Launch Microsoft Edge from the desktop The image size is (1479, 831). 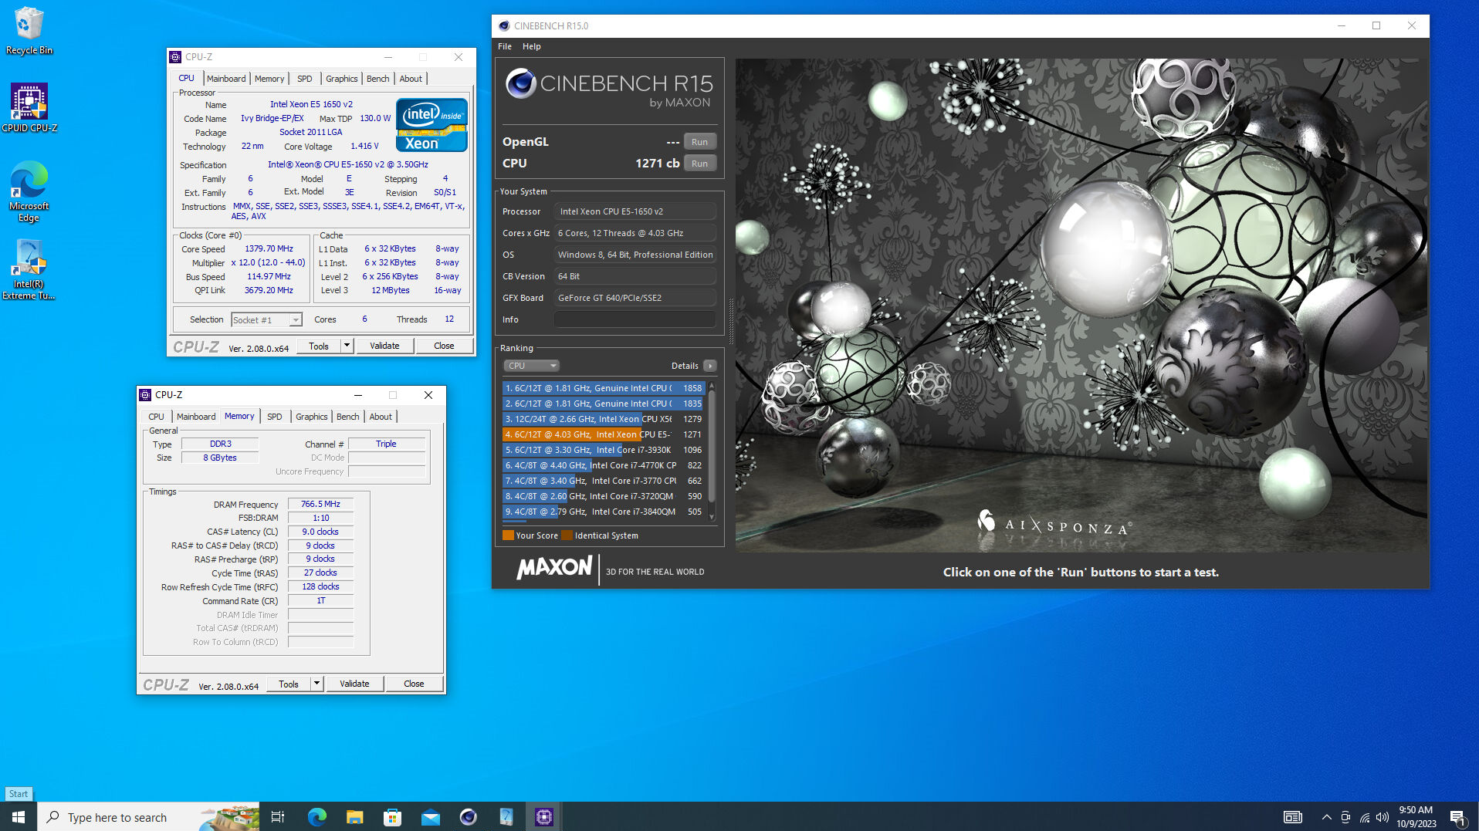(29, 191)
